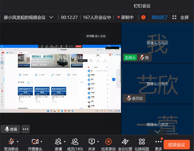Dismiss the notice with 我知道了
This screenshot has height=151, width=194.
[160, 17]
